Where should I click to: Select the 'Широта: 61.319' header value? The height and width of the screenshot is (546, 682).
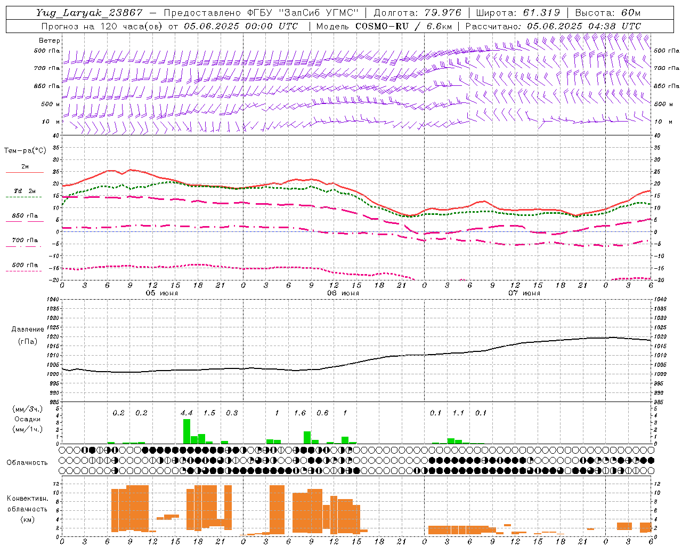[518, 13]
